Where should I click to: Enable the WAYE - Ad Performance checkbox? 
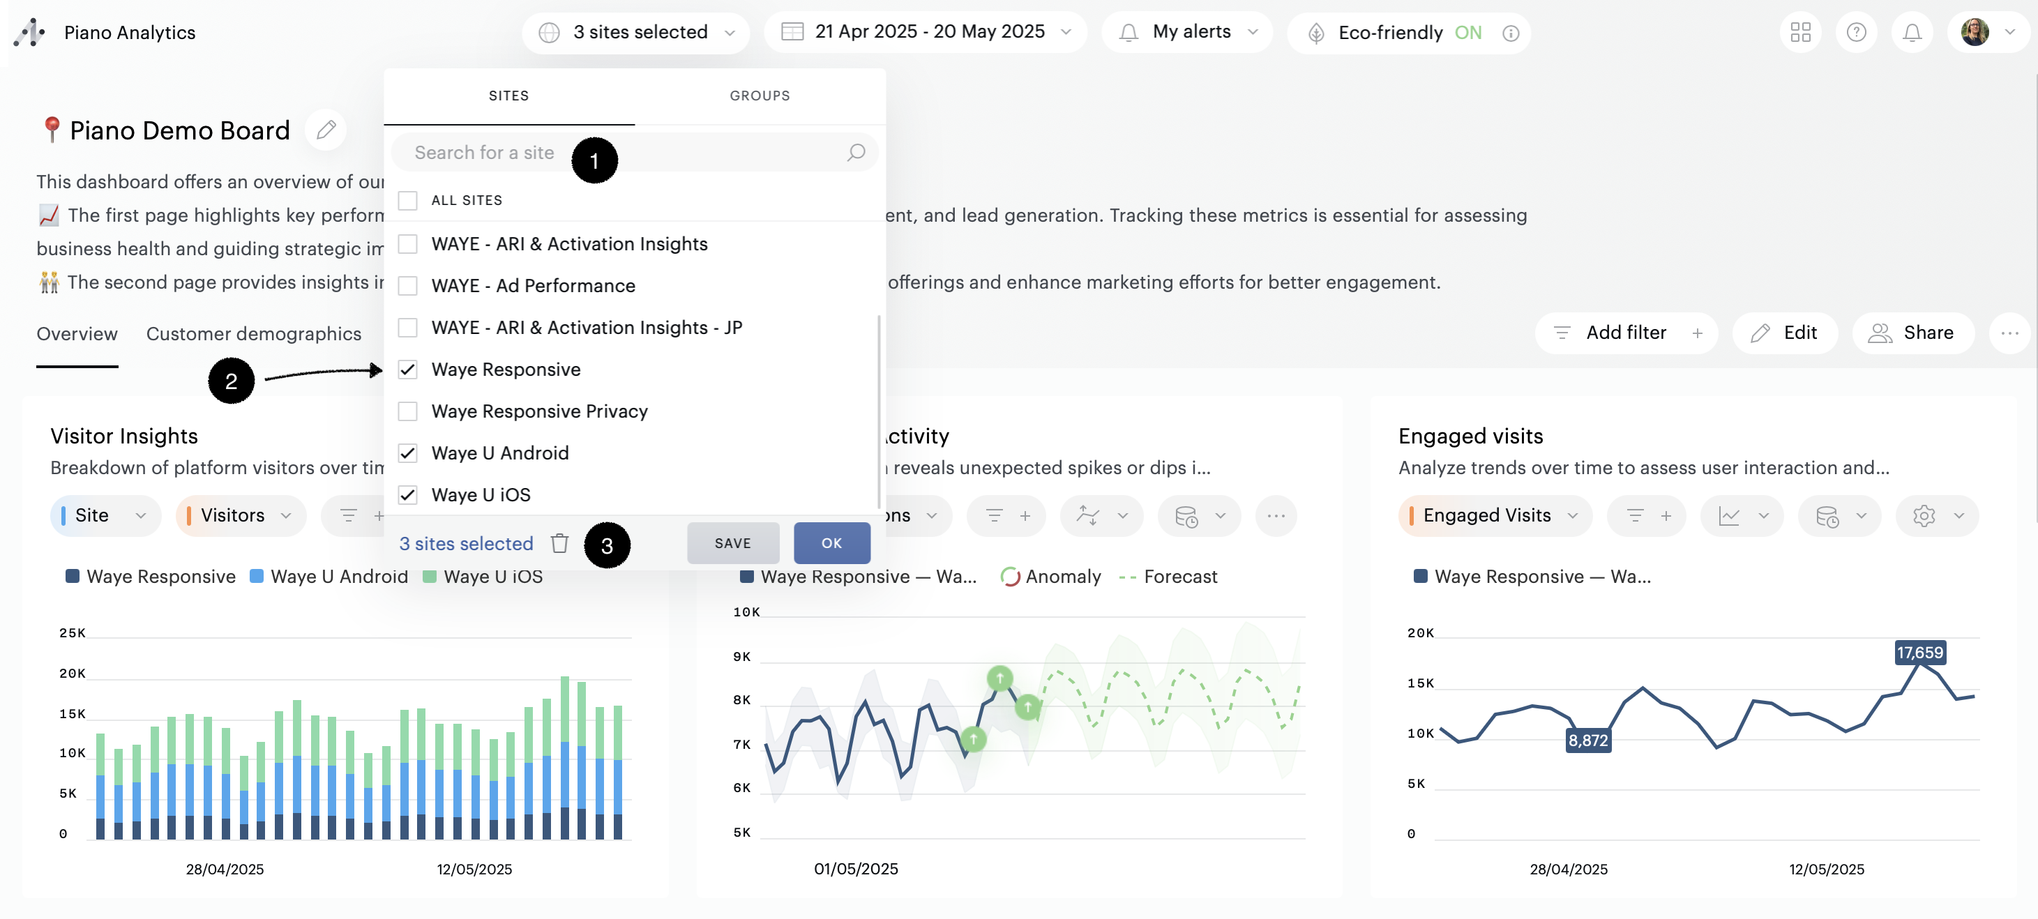point(407,285)
